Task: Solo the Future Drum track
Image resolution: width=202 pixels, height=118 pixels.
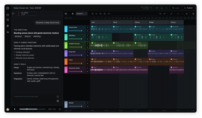Action: pyautogui.click(x=87, y=27)
